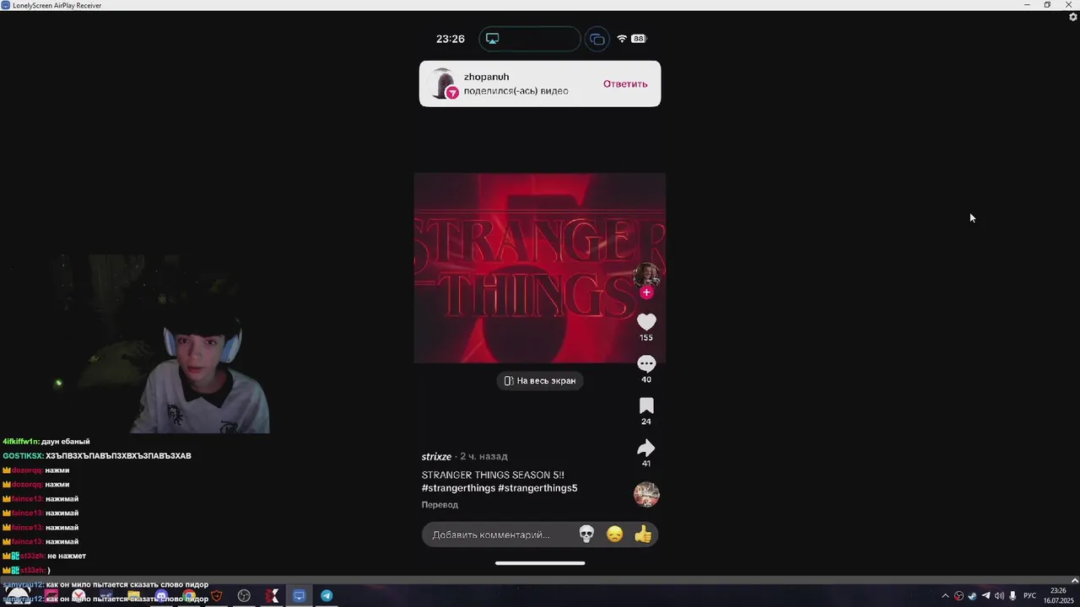Click the OBS icon in system tray
The width and height of the screenshot is (1080, 607).
coord(958,596)
